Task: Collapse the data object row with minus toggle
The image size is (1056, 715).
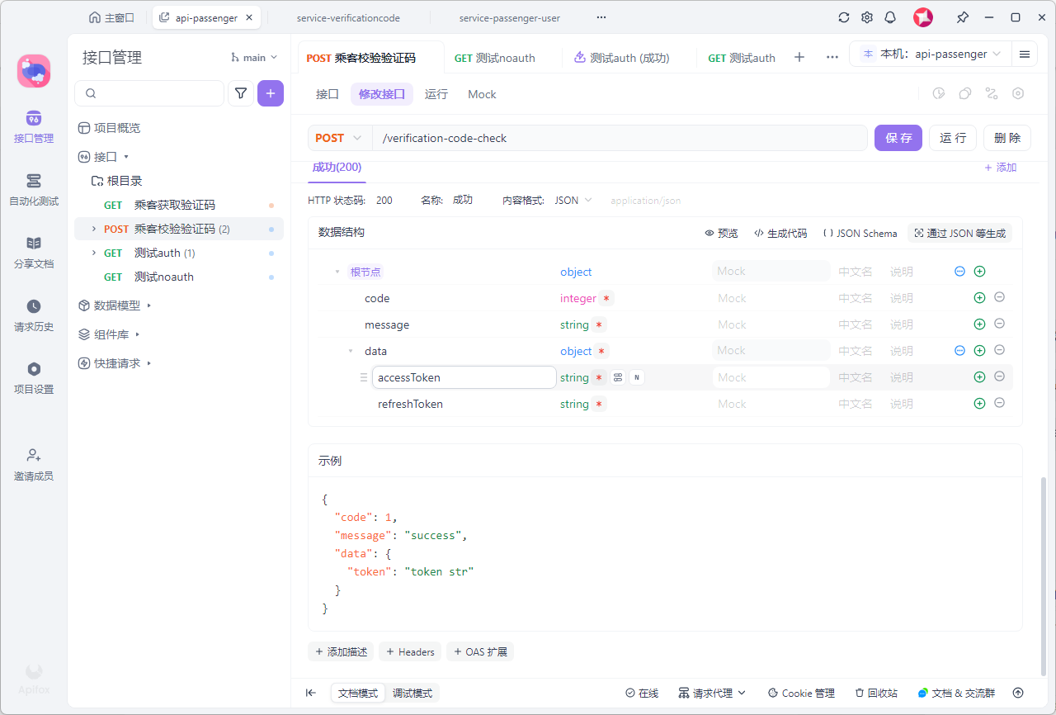Action: [959, 350]
